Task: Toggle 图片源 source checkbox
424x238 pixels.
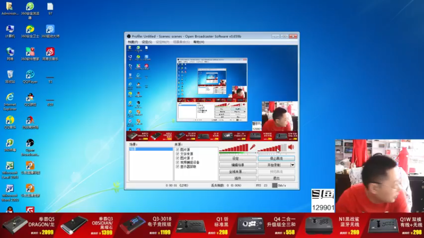Action: coord(178,150)
